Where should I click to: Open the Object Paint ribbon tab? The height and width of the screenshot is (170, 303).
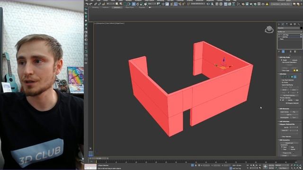[x=130, y=8]
